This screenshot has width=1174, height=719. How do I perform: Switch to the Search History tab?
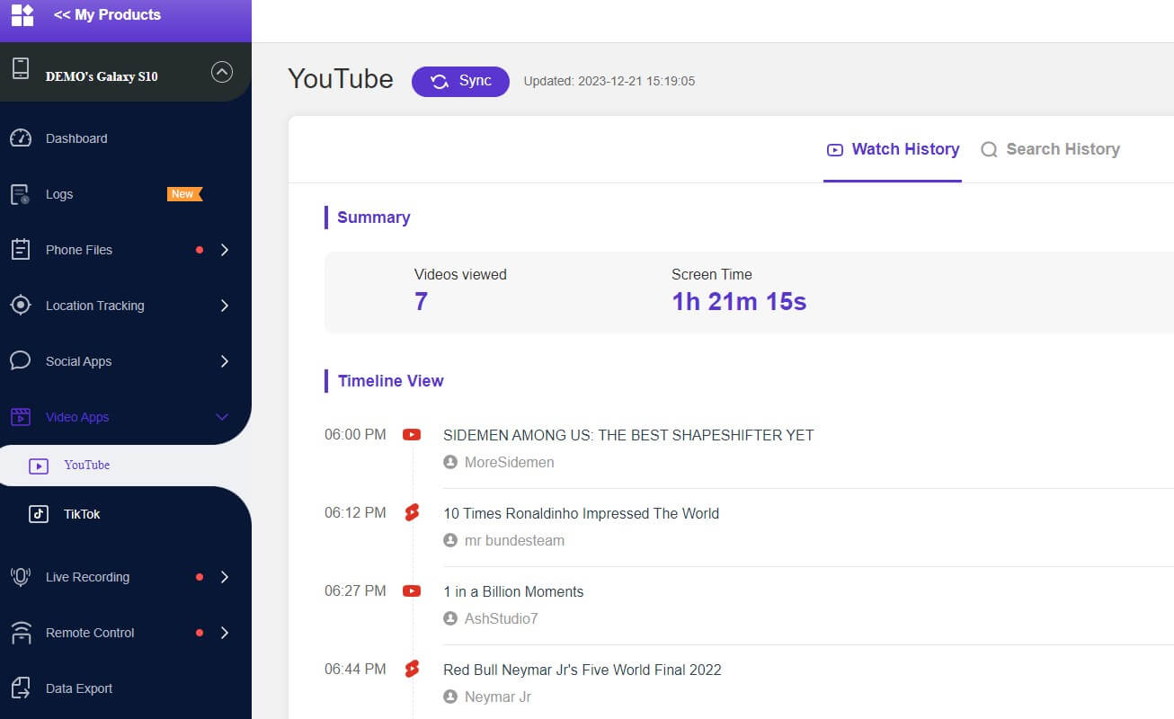click(1050, 150)
